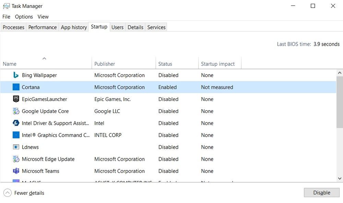Viewport: 343px width, 203px height.
Task: Click the Disable button
Action: pyautogui.click(x=322, y=193)
